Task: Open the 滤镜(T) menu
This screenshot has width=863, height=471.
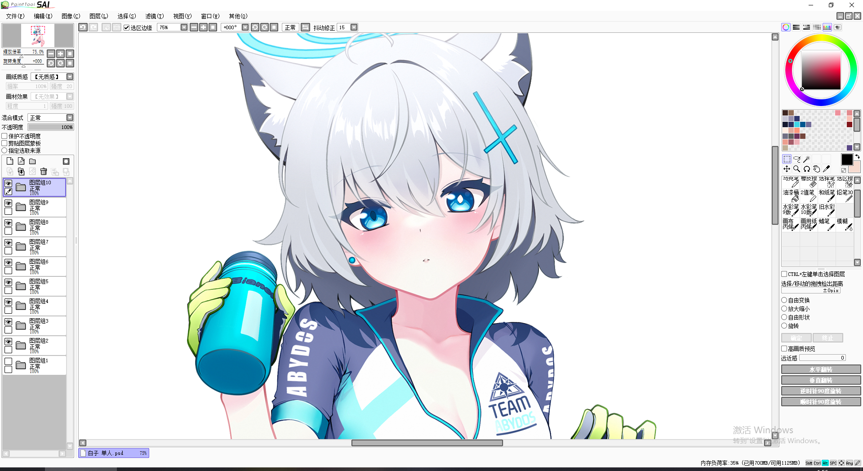Action: pos(155,16)
